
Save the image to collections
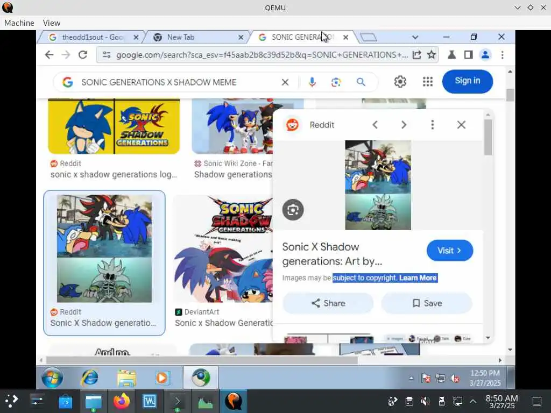click(x=427, y=303)
